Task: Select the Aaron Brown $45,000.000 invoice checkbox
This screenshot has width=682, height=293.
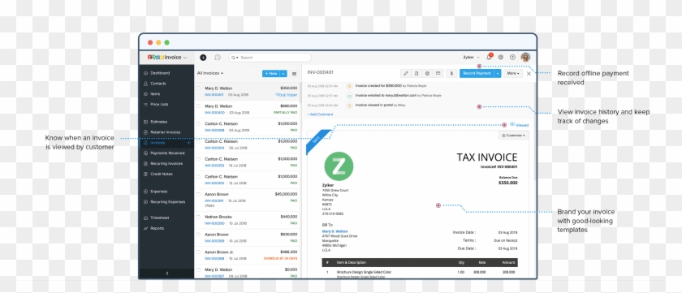Action: coord(198,194)
